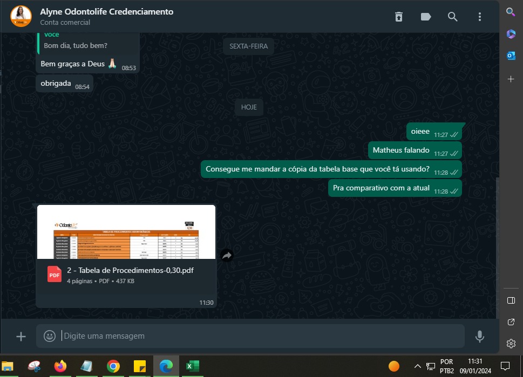Select the message obrigada
Image resolution: width=523 pixels, height=377 pixels.
pyautogui.click(x=64, y=84)
